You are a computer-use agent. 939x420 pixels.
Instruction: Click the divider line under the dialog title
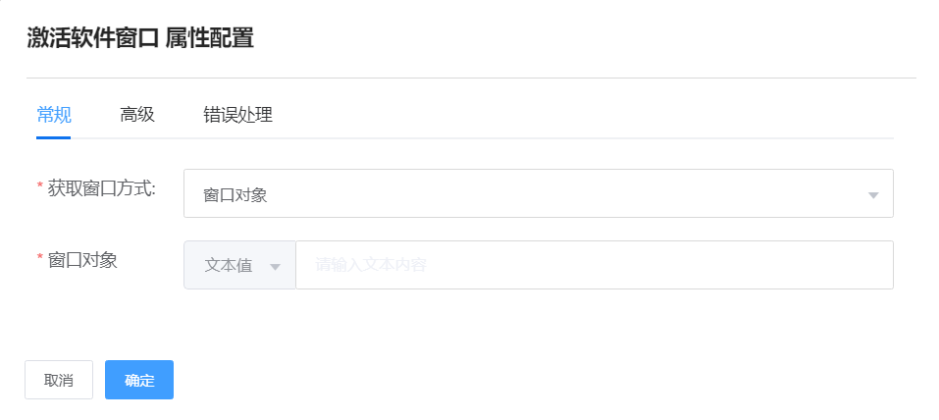(x=471, y=78)
